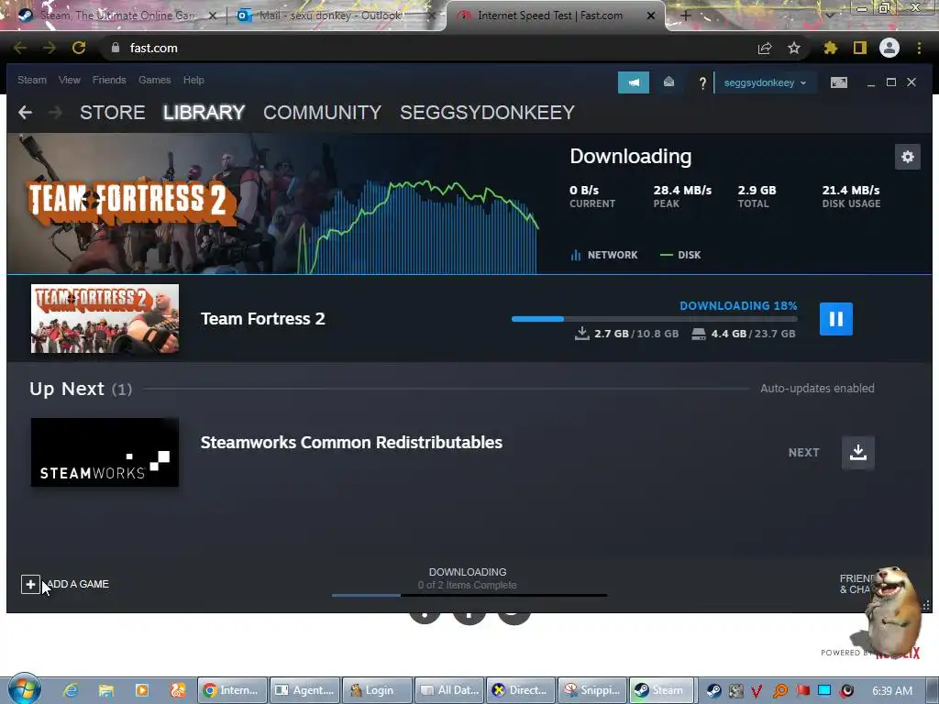
Task: Click Steam icon in system tray
Action: point(713,690)
